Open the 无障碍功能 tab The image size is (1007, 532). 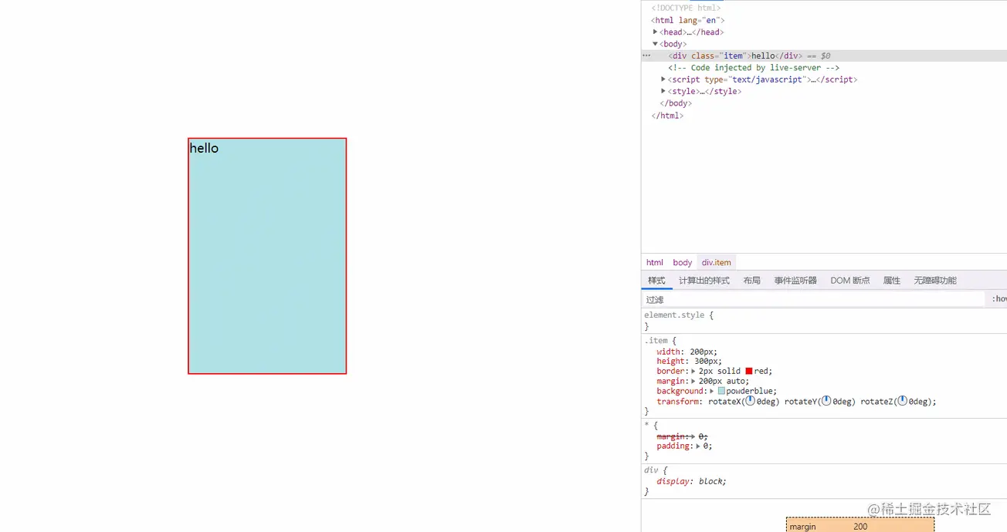coord(935,281)
